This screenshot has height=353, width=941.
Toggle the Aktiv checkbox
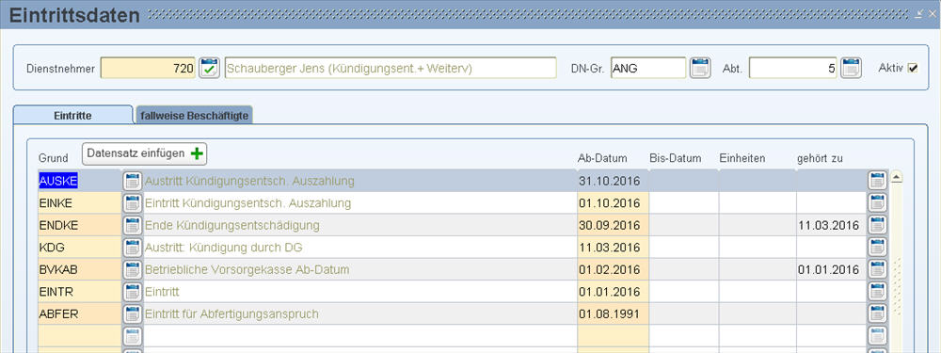tap(913, 69)
